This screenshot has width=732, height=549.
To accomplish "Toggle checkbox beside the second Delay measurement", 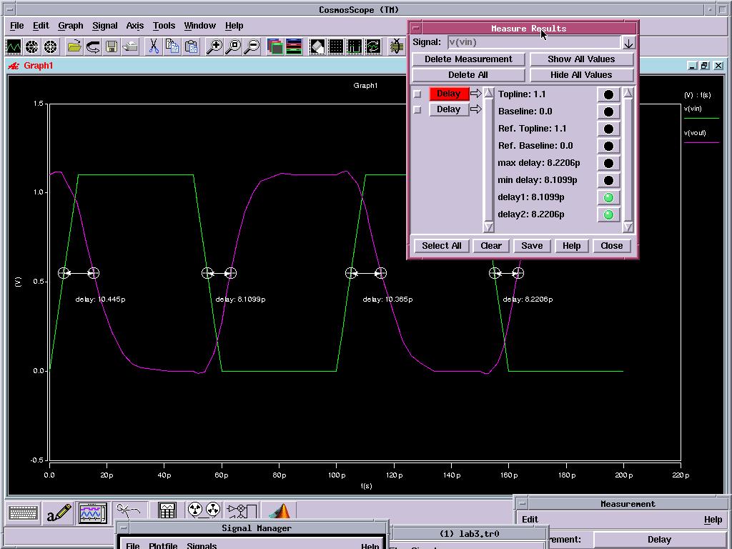I will [417, 109].
